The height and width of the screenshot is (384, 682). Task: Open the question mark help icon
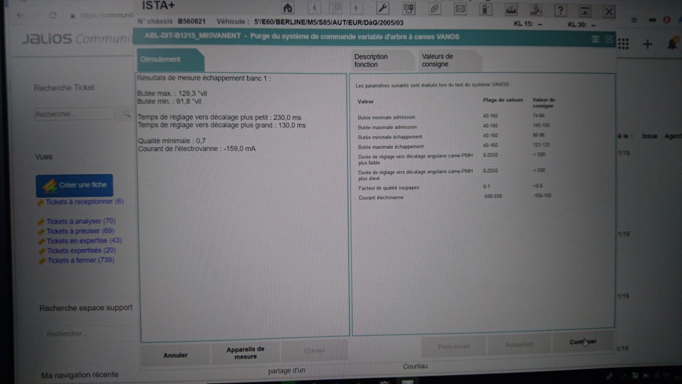coord(560,10)
